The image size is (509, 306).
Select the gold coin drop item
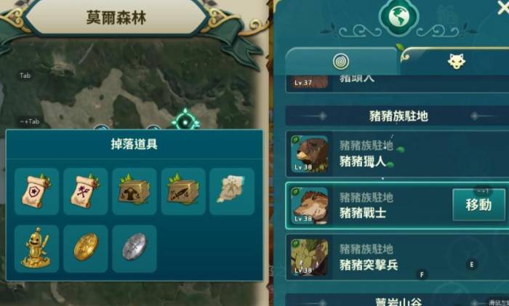click(x=85, y=249)
